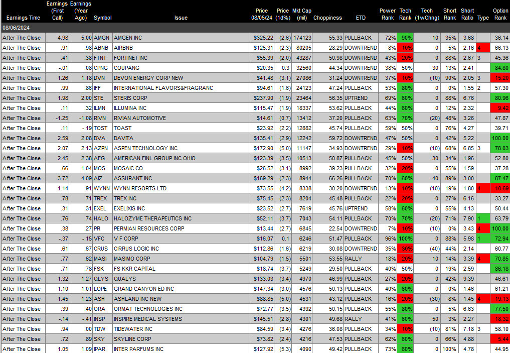Click AMGEN's 174123 market cap value
The height and width of the screenshot is (353, 510).
tap(302, 38)
